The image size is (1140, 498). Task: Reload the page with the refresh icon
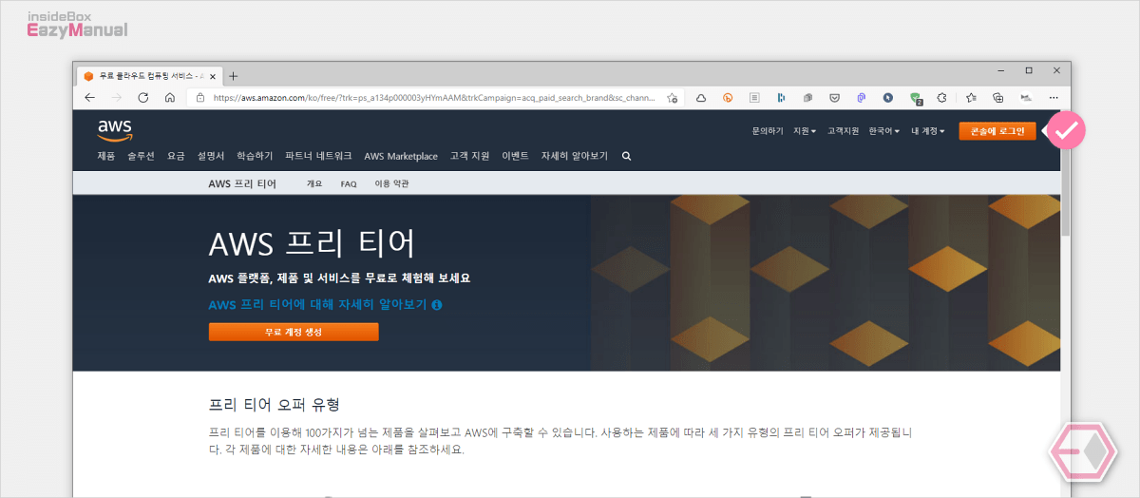click(x=142, y=97)
